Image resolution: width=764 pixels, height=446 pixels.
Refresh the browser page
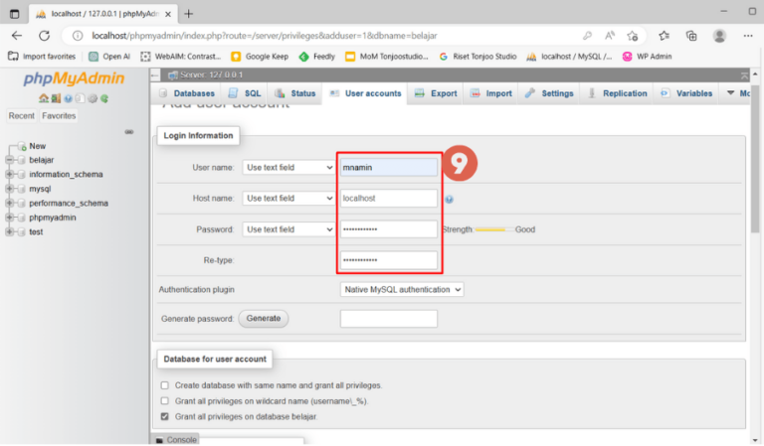45,36
